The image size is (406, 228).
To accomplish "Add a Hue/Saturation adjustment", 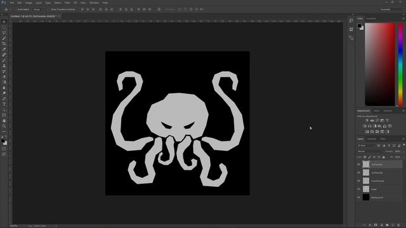I will click(364, 126).
